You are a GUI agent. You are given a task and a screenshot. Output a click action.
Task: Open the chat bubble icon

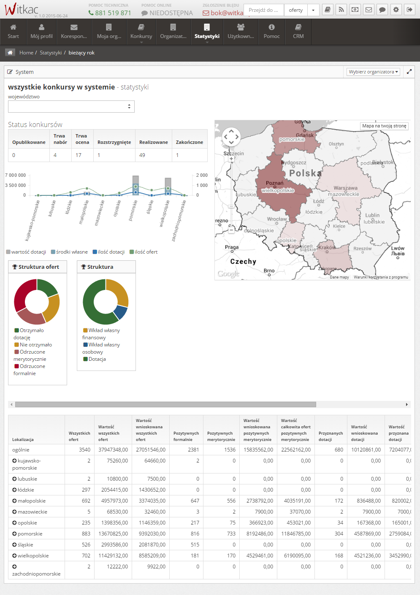pyautogui.click(x=382, y=10)
